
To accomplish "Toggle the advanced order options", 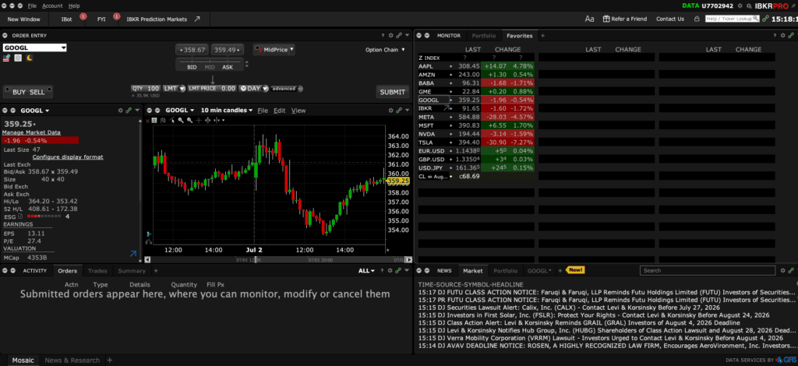I will (x=287, y=89).
